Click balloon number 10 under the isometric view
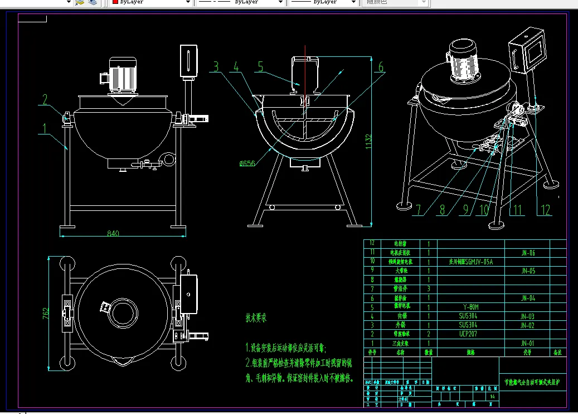 point(484,210)
